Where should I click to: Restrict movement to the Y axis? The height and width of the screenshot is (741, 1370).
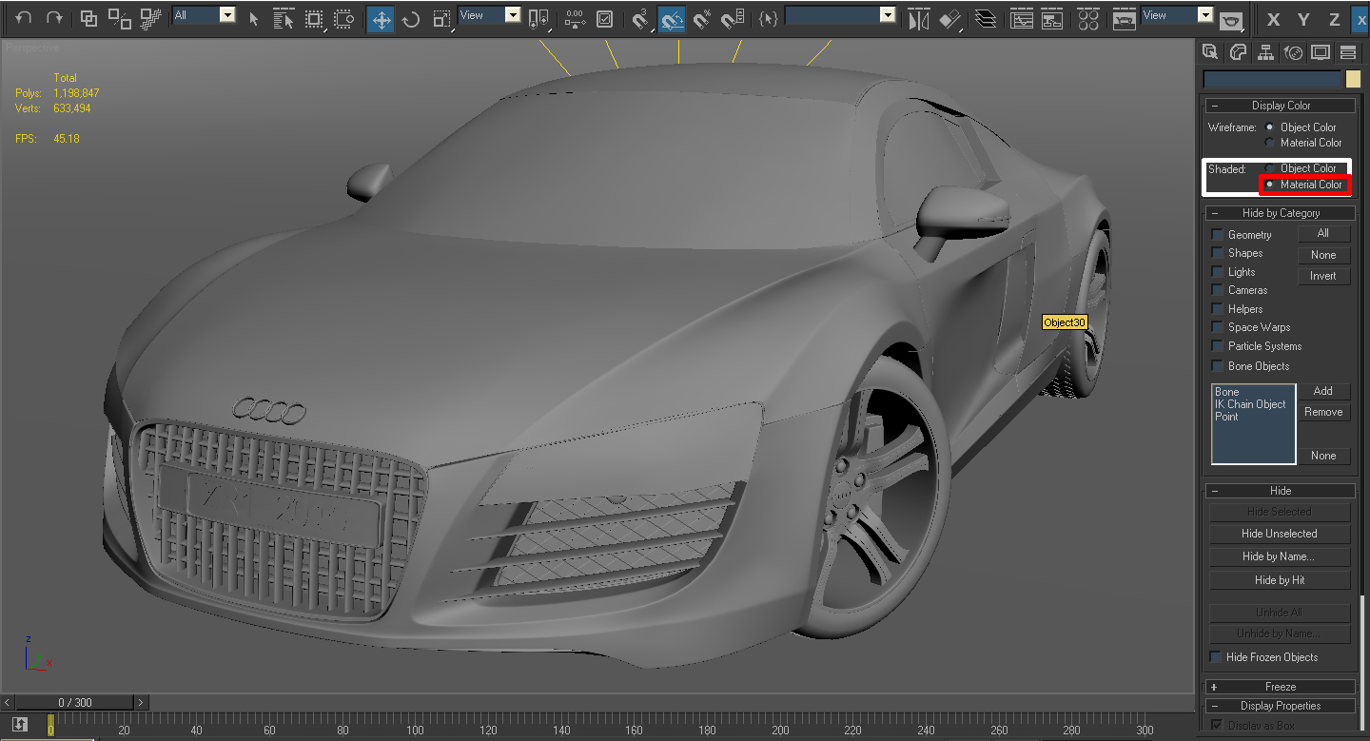pyautogui.click(x=1304, y=19)
